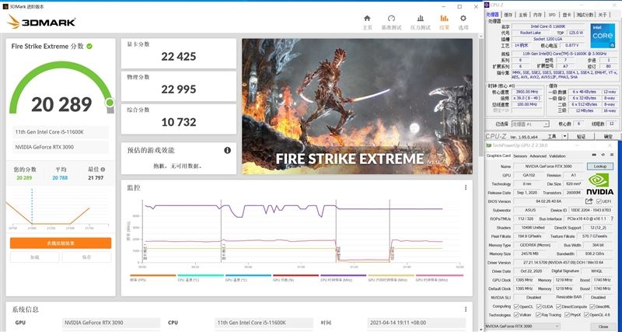
Task: Toggle the Ray Tracing checkbox
Action: pyautogui.click(x=539, y=315)
